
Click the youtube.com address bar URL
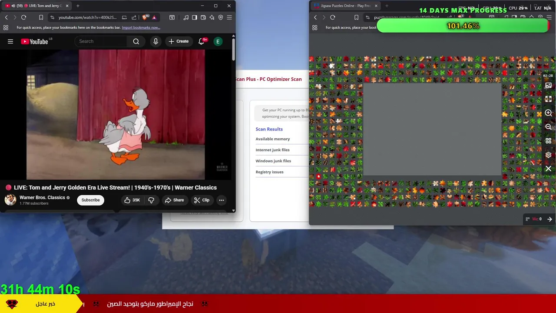pyautogui.click(x=87, y=17)
